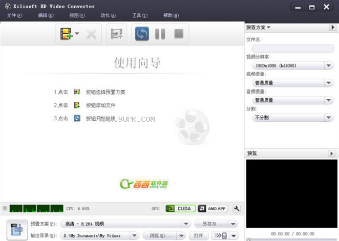Viewport: 339px width, 241px height.
Task: Click the 浏览 browse button
Action: tap(160, 235)
